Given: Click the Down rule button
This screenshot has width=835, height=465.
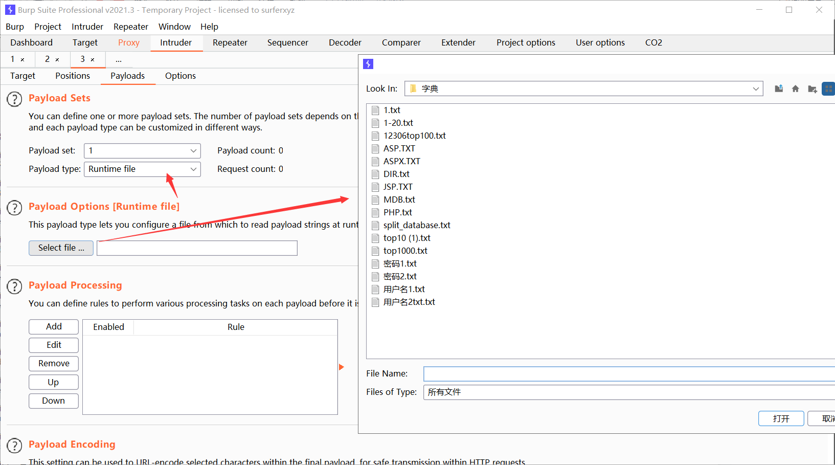Looking at the screenshot, I should 54,401.
